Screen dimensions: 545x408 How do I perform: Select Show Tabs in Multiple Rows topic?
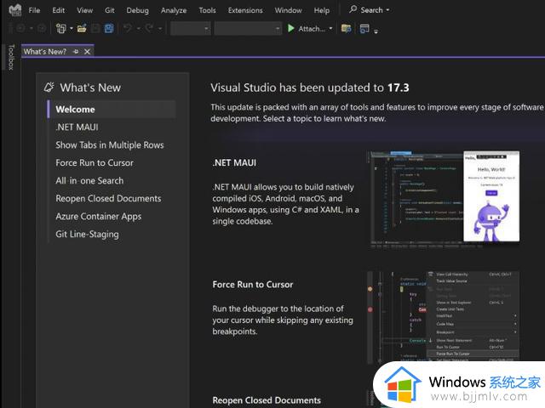[110, 145]
